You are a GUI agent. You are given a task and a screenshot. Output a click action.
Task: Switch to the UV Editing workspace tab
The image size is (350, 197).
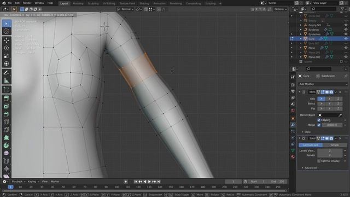click(x=109, y=3)
